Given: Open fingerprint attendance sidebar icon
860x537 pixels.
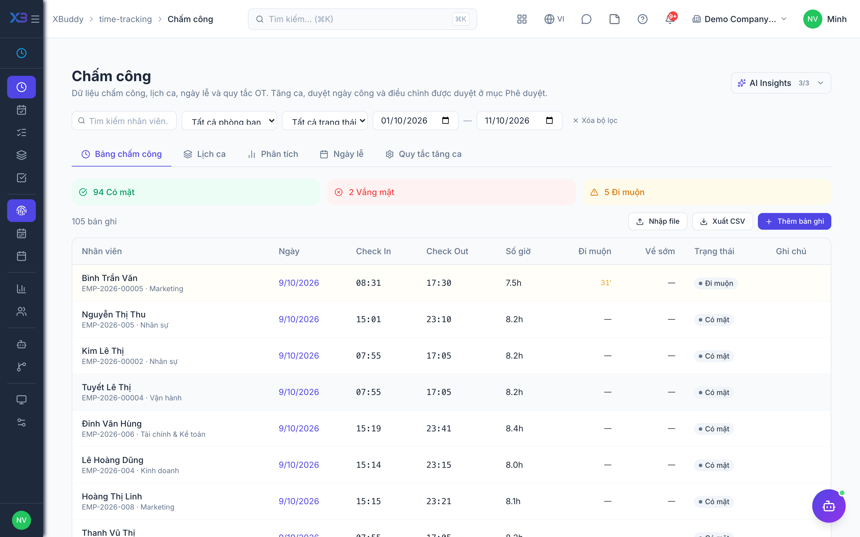Looking at the screenshot, I should tap(21, 211).
